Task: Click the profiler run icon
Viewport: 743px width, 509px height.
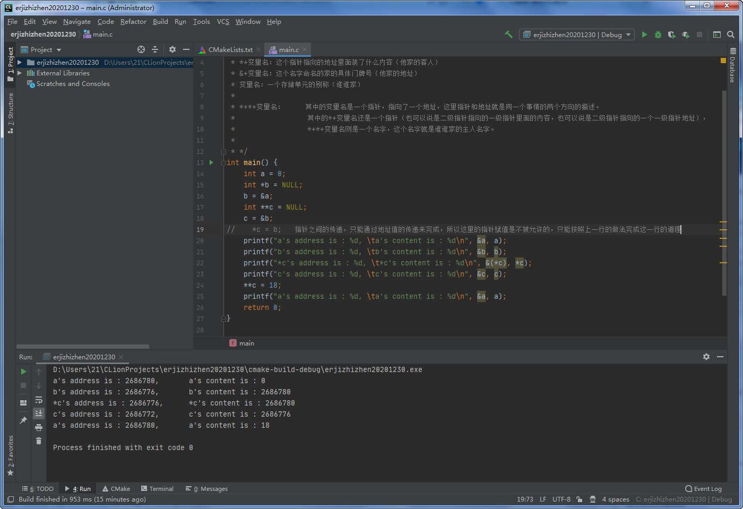Action: [x=686, y=34]
